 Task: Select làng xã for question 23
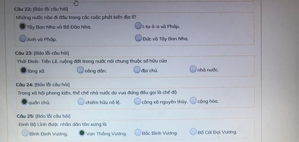23,70
